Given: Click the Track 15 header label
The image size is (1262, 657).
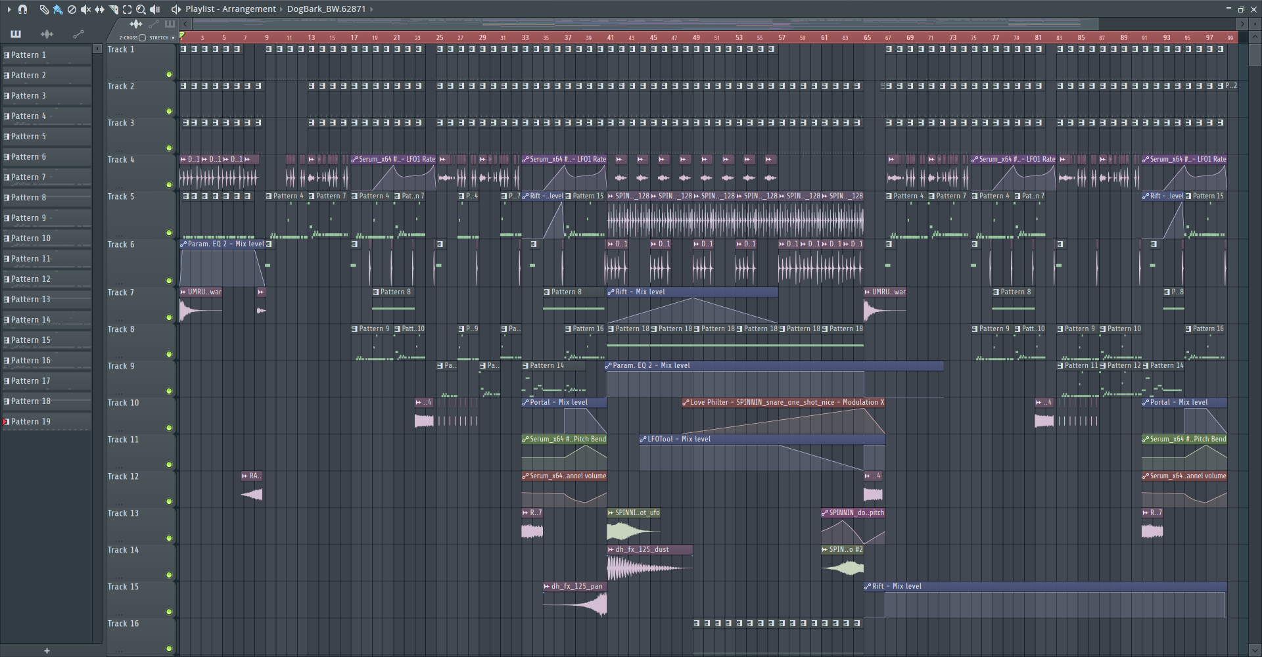Looking at the screenshot, I should pyautogui.click(x=124, y=587).
